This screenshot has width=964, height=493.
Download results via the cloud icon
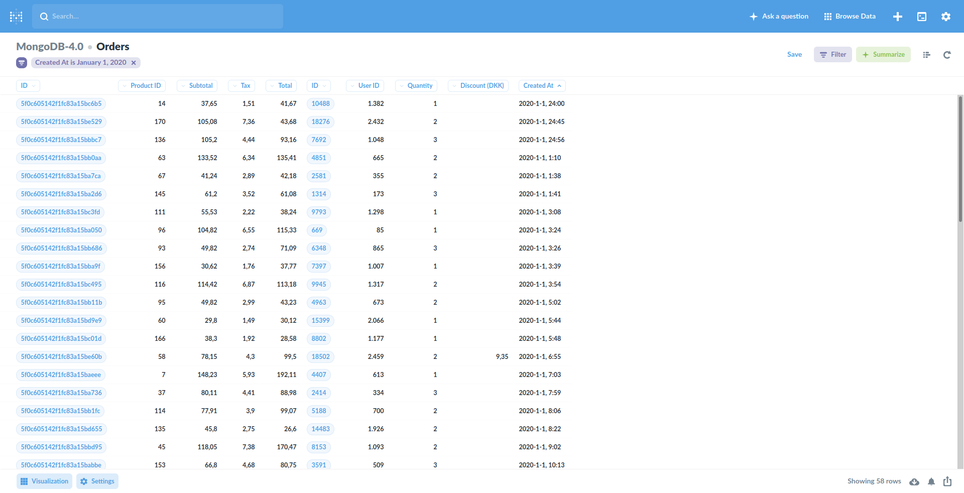(914, 481)
